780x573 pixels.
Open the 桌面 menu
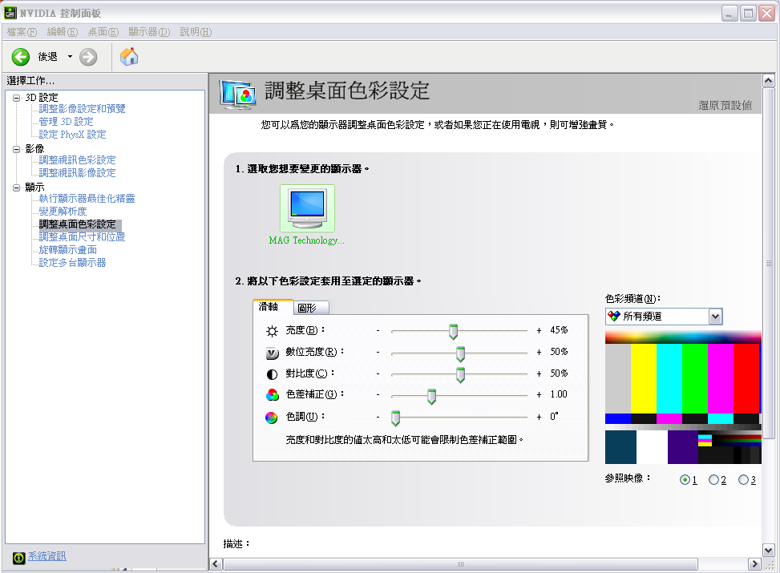point(103,32)
